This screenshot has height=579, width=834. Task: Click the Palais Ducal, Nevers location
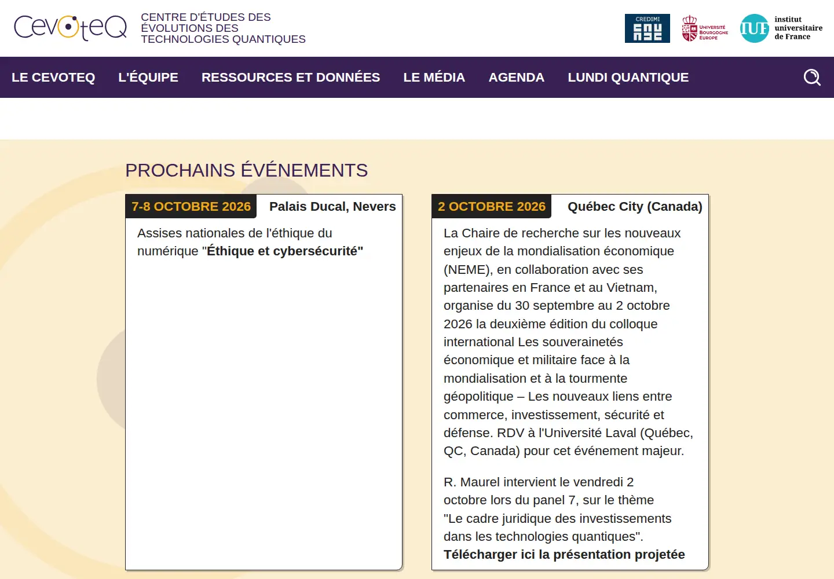pyautogui.click(x=332, y=207)
